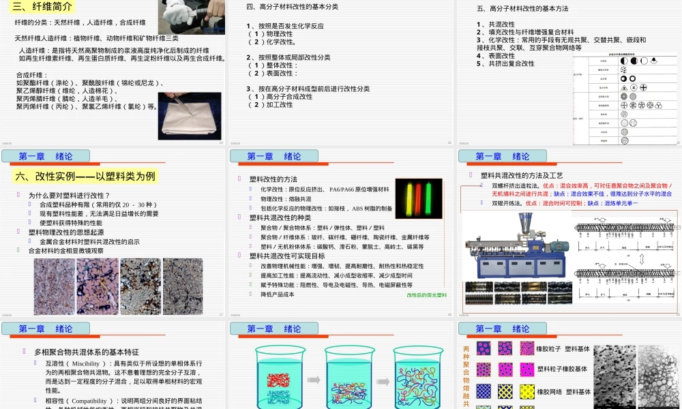Select the line beginning 双辊开炼法
The height and width of the screenshot is (409, 682).
[x=565, y=203]
